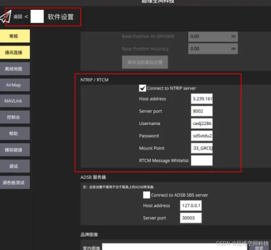Switch to the 离线地图 tab
The height and width of the screenshot is (250, 271).
[x=15, y=68]
